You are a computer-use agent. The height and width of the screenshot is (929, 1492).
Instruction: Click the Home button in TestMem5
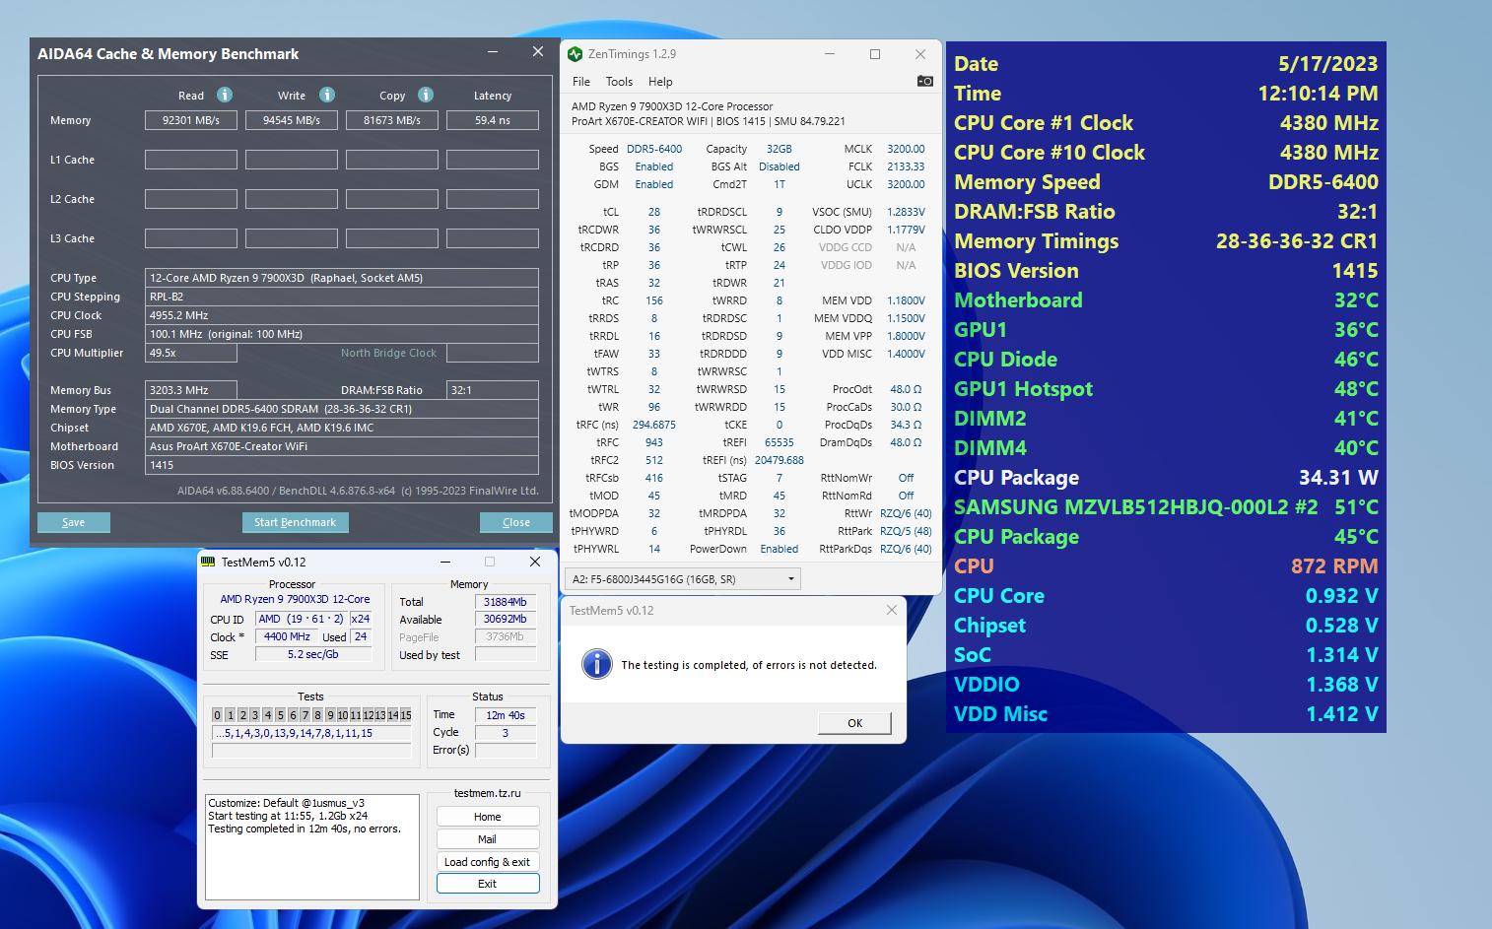(x=488, y=817)
